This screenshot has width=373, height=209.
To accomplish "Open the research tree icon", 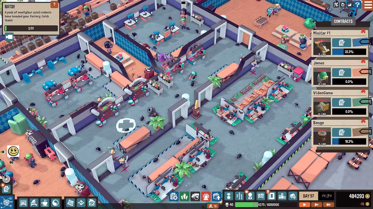I will click(x=239, y=196).
